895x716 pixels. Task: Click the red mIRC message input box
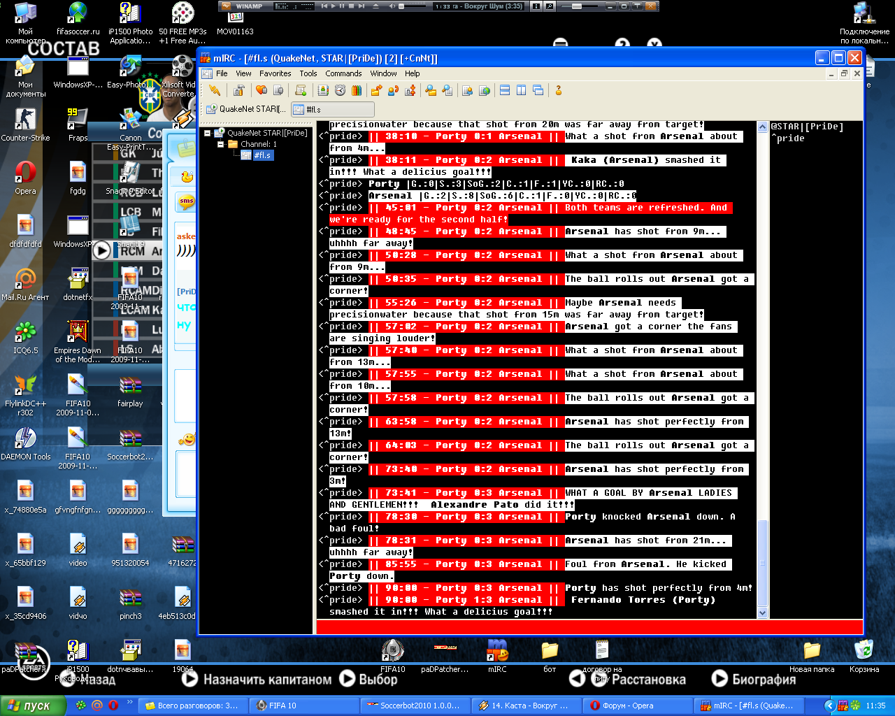(589, 626)
